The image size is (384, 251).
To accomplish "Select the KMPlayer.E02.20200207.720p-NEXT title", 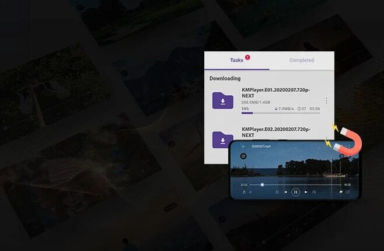I will pyautogui.click(x=276, y=132).
